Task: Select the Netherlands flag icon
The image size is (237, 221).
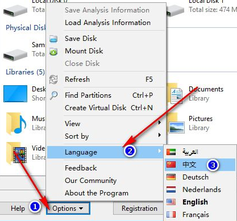Action: pyautogui.click(x=171, y=190)
